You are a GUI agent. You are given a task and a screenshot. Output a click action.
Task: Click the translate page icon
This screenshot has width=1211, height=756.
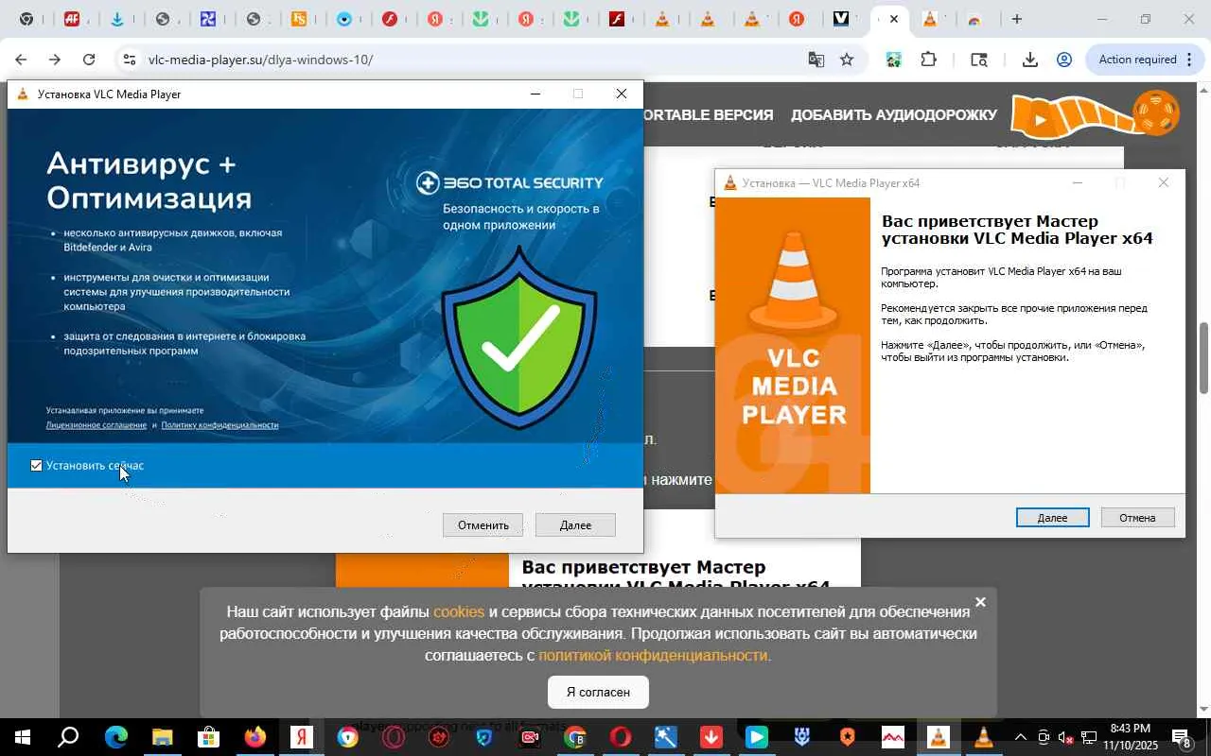click(816, 60)
